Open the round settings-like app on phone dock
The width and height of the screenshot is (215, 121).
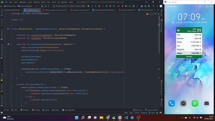coord(183,103)
